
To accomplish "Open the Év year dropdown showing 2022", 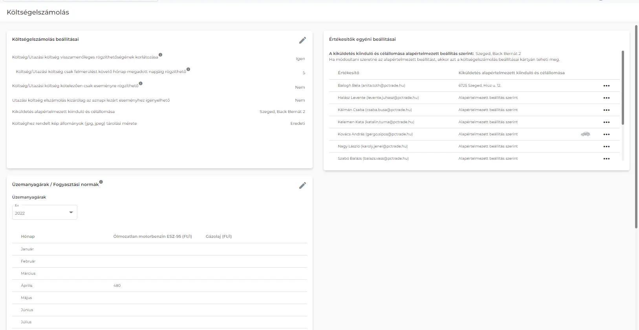I will point(45,213).
